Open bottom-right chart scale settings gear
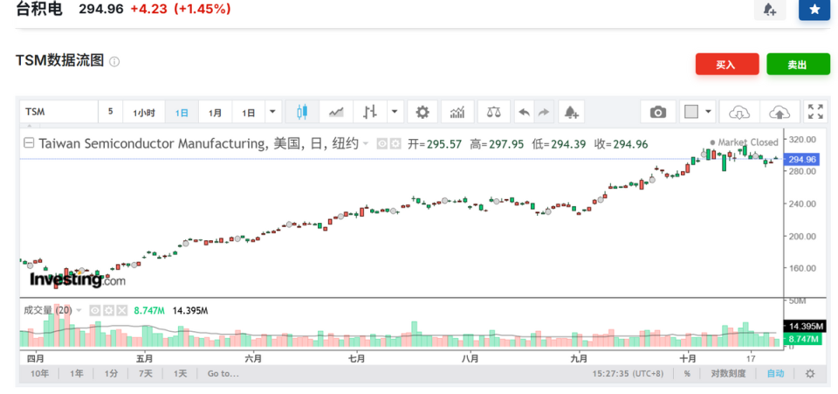Screen dimensions: 838x394 (x=810, y=374)
